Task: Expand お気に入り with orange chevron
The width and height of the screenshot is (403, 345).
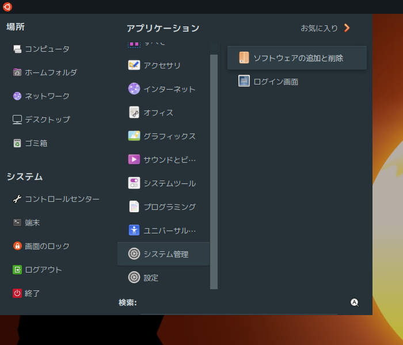Action: pyautogui.click(x=347, y=28)
